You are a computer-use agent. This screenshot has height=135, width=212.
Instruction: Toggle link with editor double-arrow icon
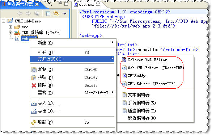click(56, 13)
